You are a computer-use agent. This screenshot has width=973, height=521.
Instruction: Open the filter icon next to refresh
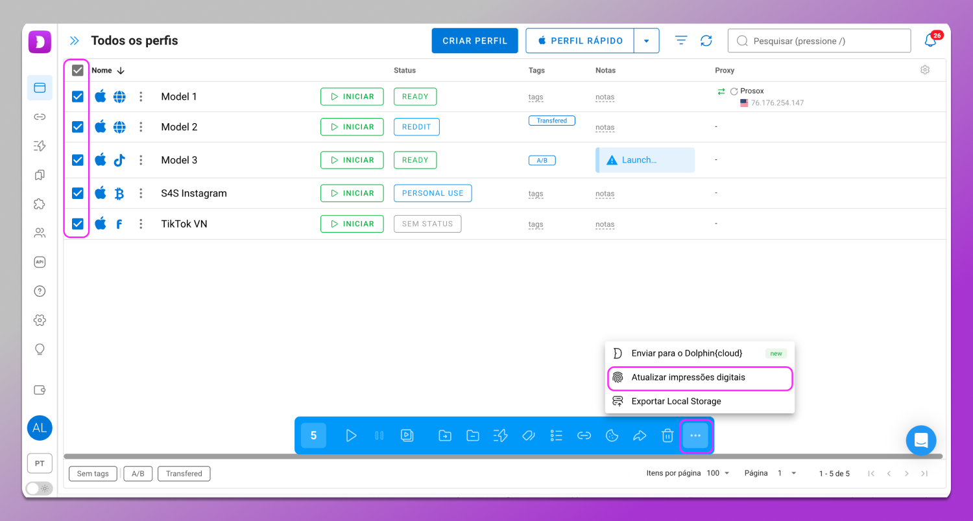[681, 41]
